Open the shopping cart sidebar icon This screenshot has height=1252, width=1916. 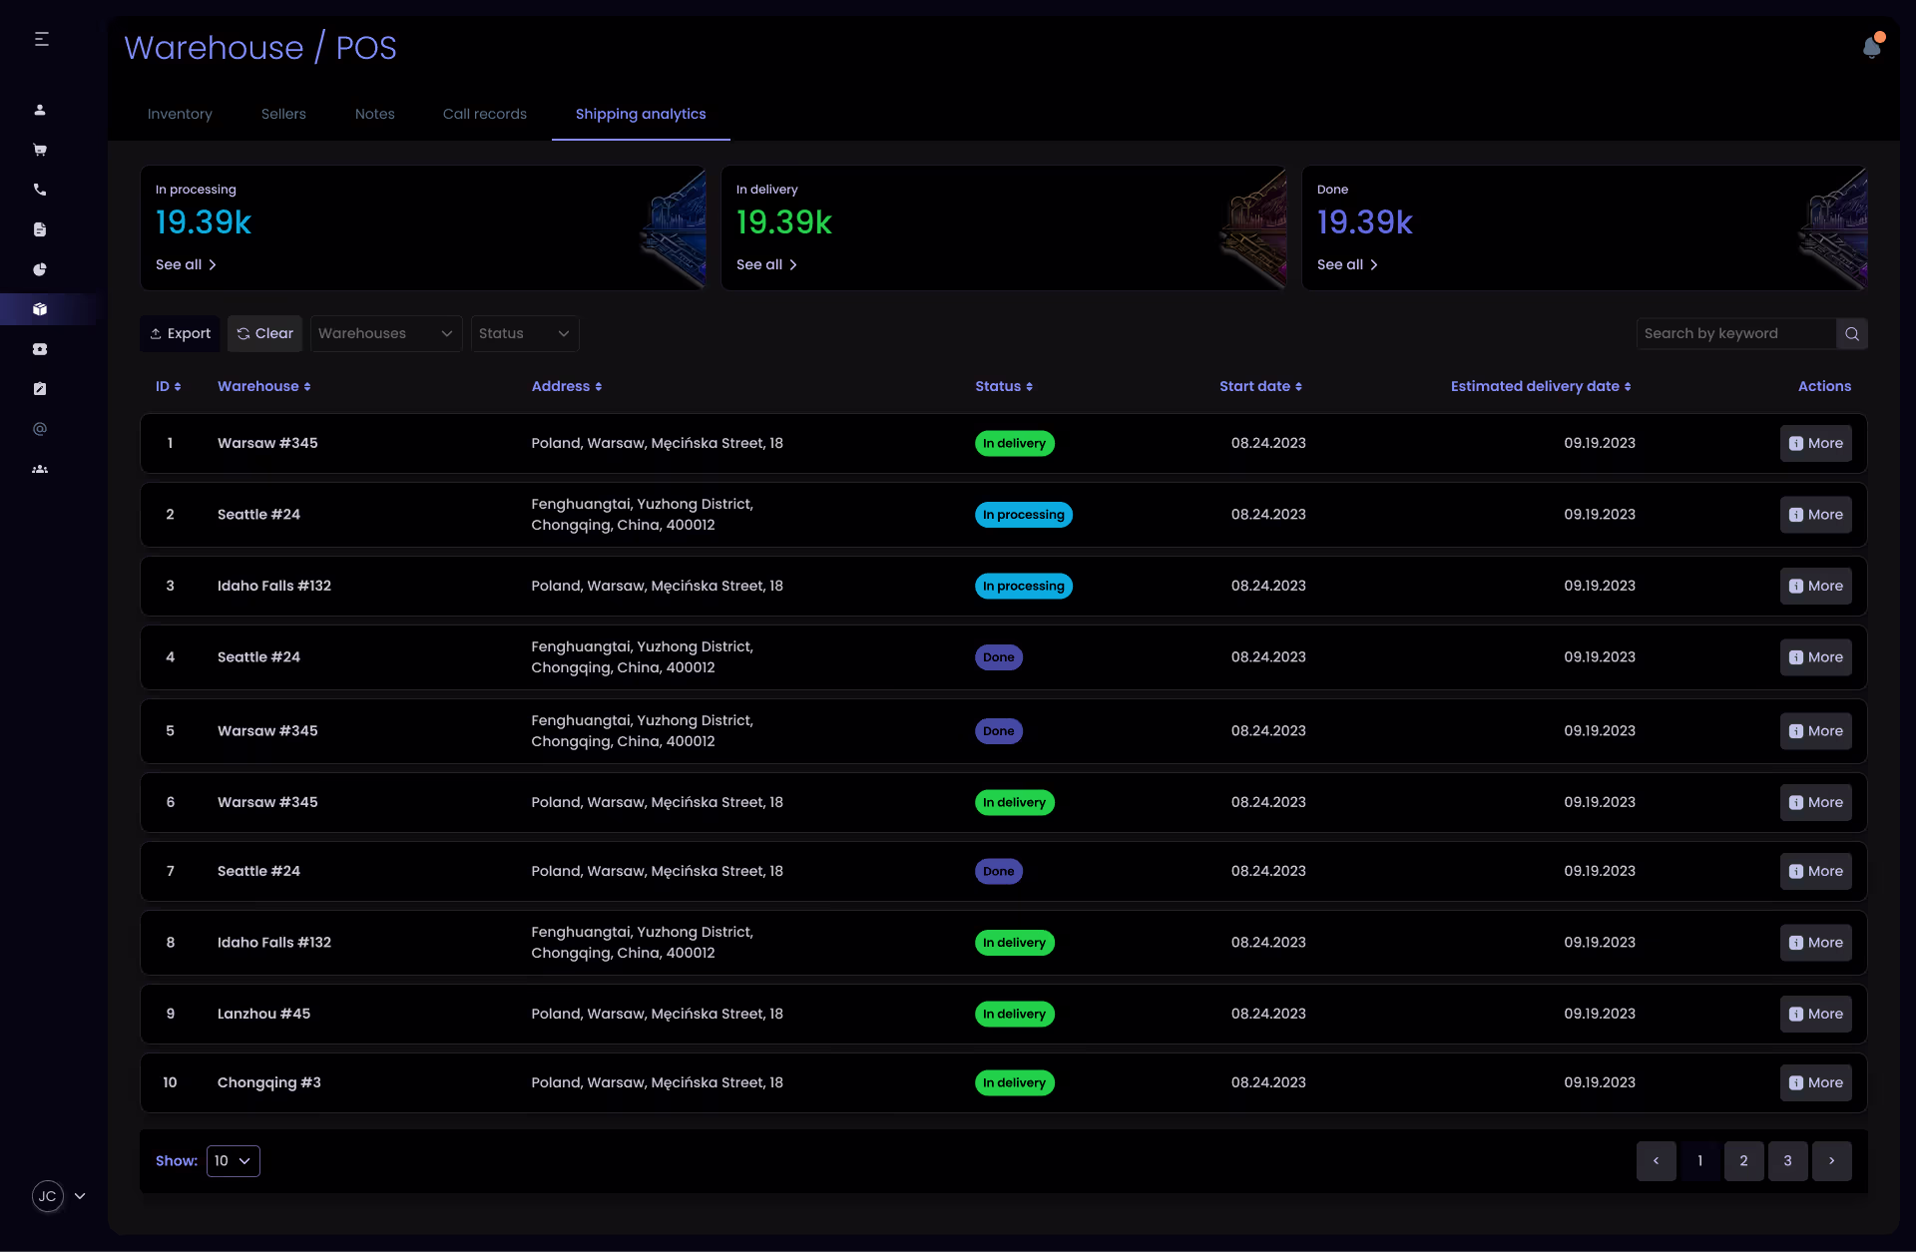[x=40, y=150]
